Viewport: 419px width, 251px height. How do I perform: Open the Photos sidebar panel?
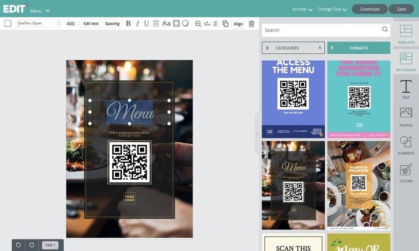point(406,118)
